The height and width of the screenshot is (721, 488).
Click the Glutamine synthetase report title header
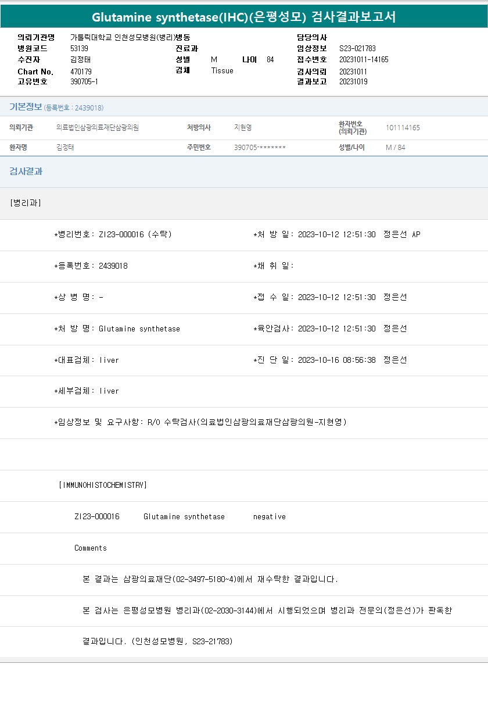point(244,17)
